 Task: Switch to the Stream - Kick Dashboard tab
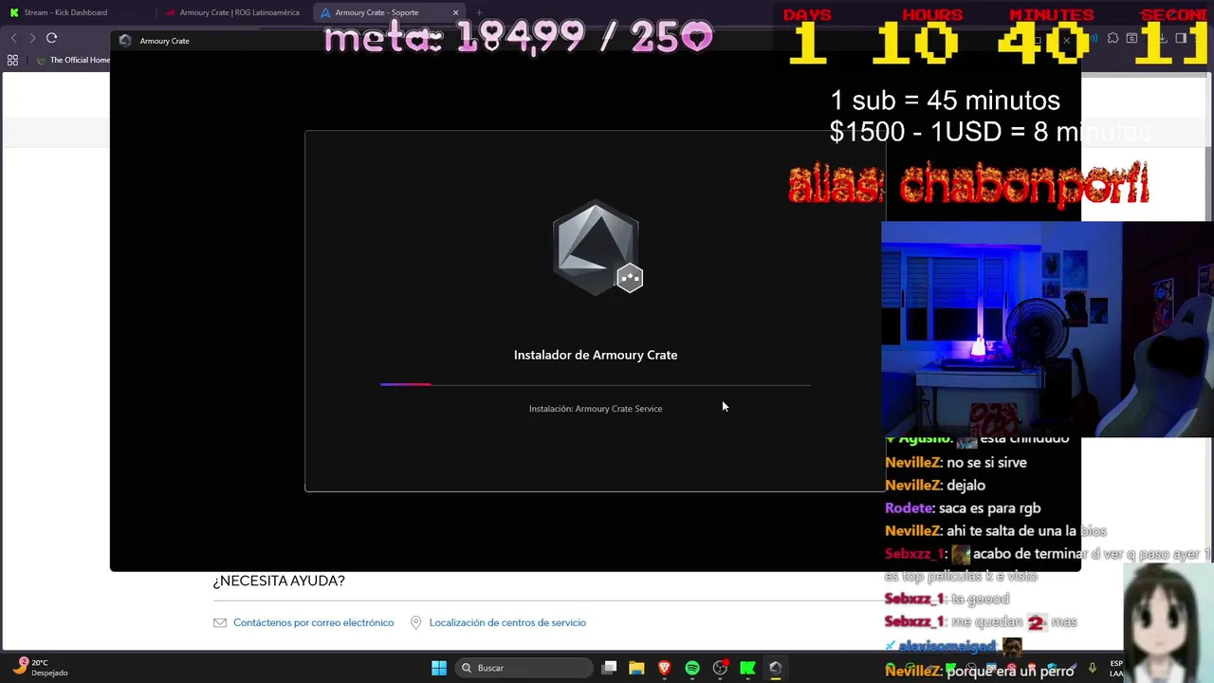tap(76, 12)
